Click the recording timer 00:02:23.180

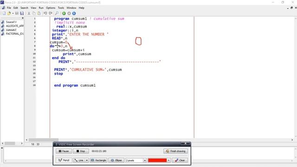(x=99, y=151)
